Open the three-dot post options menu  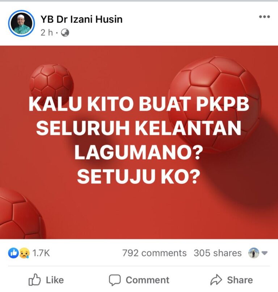(265, 17)
